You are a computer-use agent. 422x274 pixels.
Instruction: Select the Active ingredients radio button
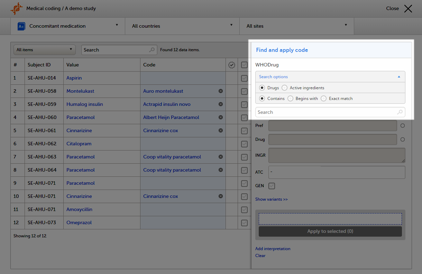[285, 88]
